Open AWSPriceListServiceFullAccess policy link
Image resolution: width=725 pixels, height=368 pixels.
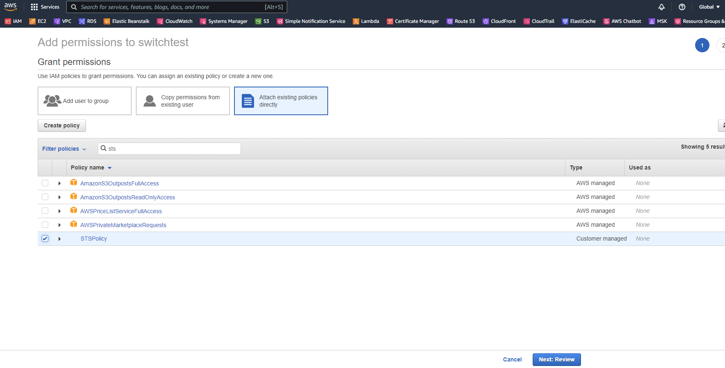pyautogui.click(x=121, y=211)
